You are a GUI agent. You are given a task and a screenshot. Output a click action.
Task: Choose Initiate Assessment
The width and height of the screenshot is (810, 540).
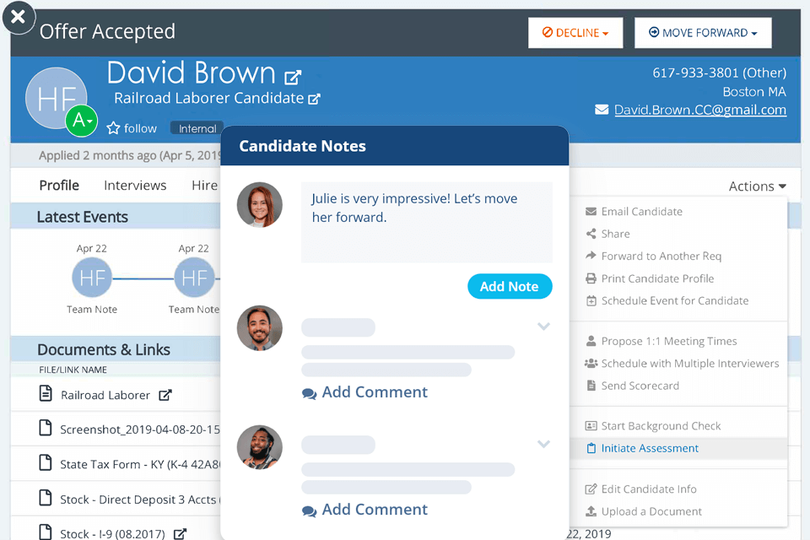(650, 448)
